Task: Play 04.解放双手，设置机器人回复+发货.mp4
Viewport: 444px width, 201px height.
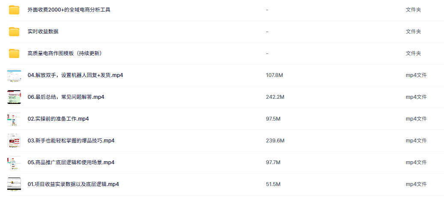Action: coord(75,75)
